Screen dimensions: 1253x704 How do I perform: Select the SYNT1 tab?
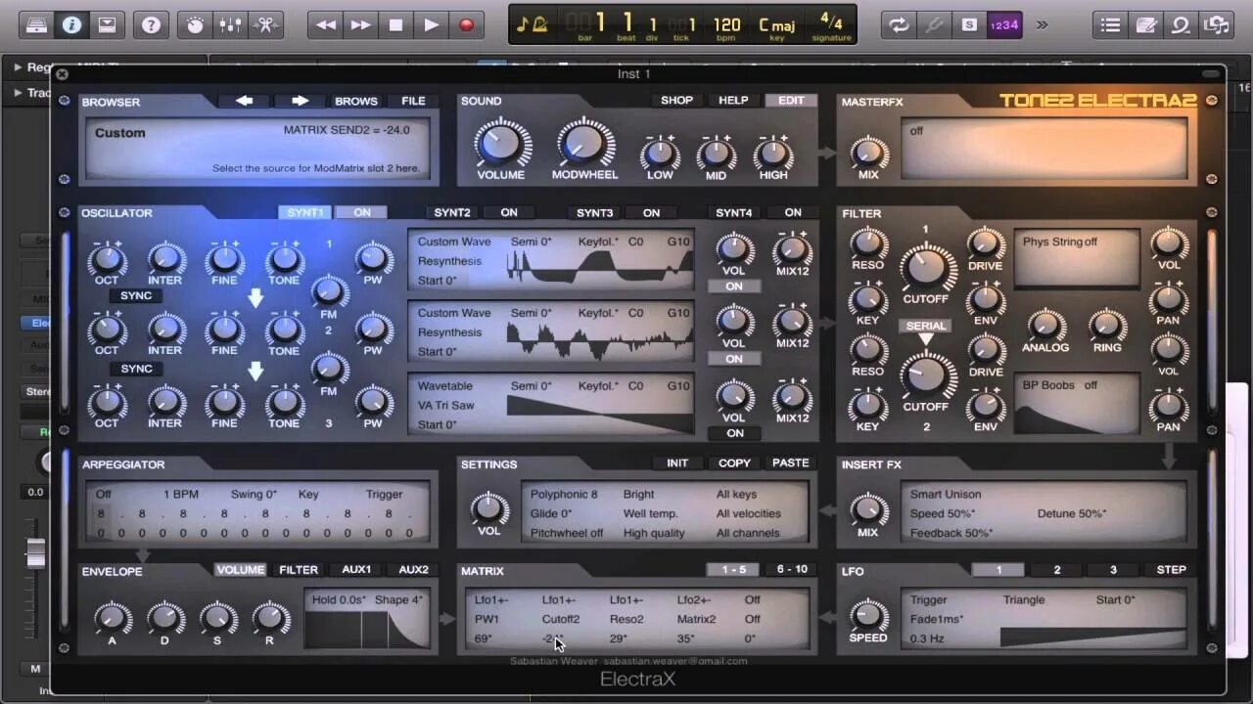304,212
